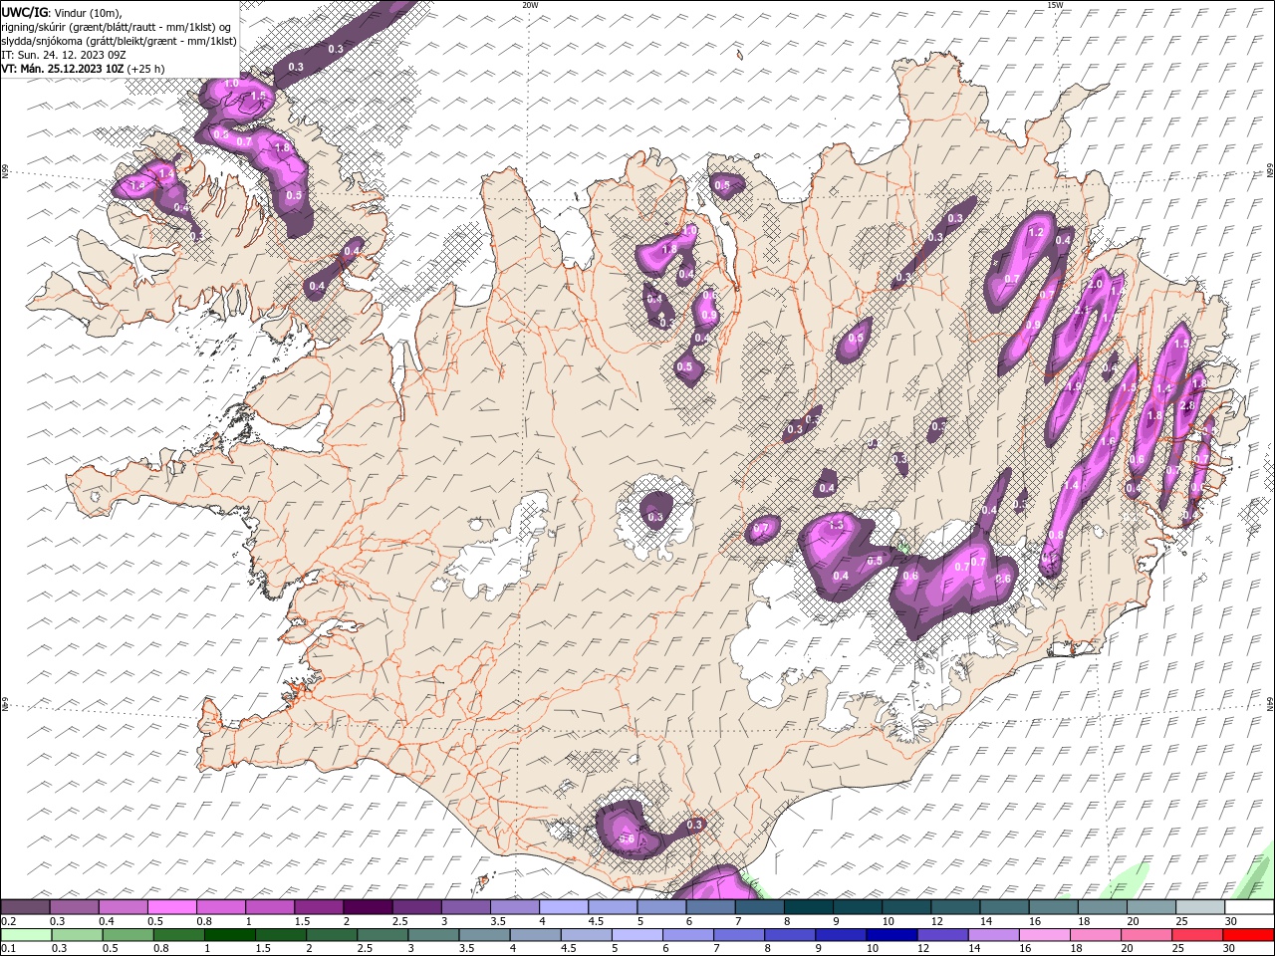Select the red 30 swatch in bottom scale
1275x956 pixels.
pos(1249,935)
